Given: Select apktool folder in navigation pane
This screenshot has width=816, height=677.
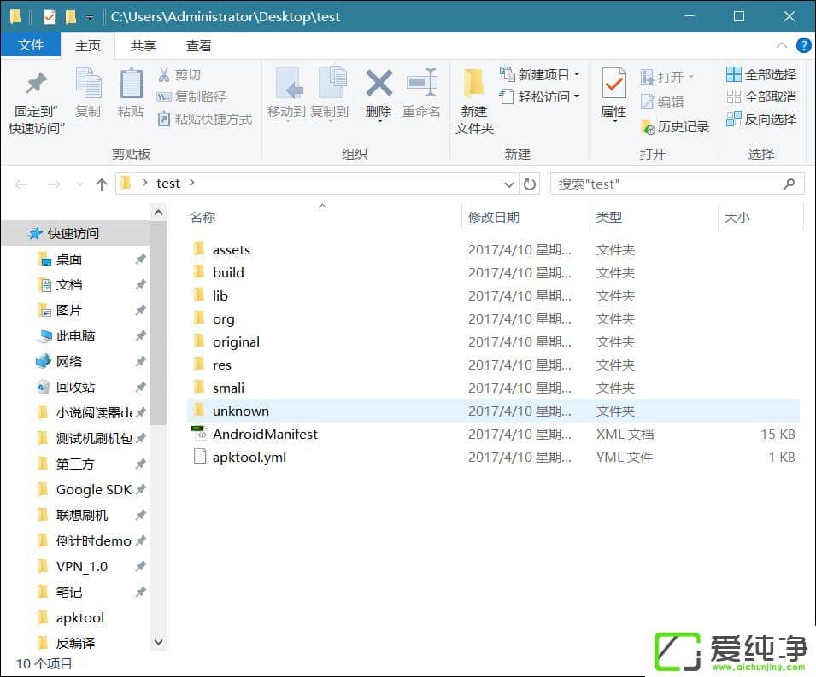Looking at the screenshot, I should pyautogui.click(x=79, y=617).
